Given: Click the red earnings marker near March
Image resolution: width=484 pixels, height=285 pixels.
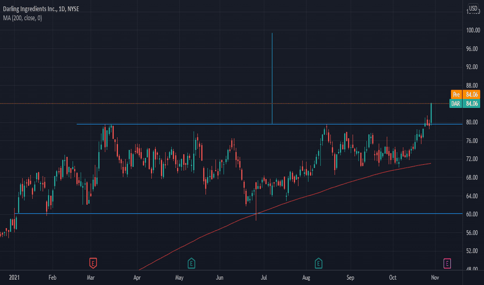Looking at the screenshot, I should 93,263.
